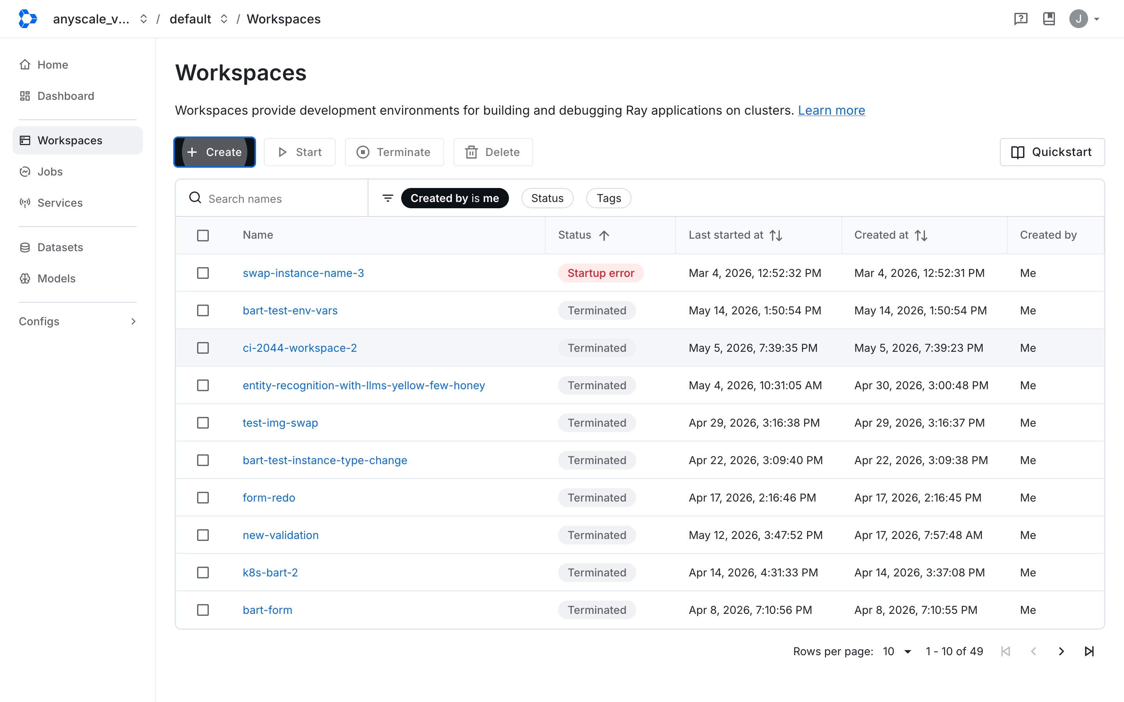Open bart-test-env-vars workspace
Image resolution: width=1124 pixels, height=702 pixels.
click(x=290, y=310)
